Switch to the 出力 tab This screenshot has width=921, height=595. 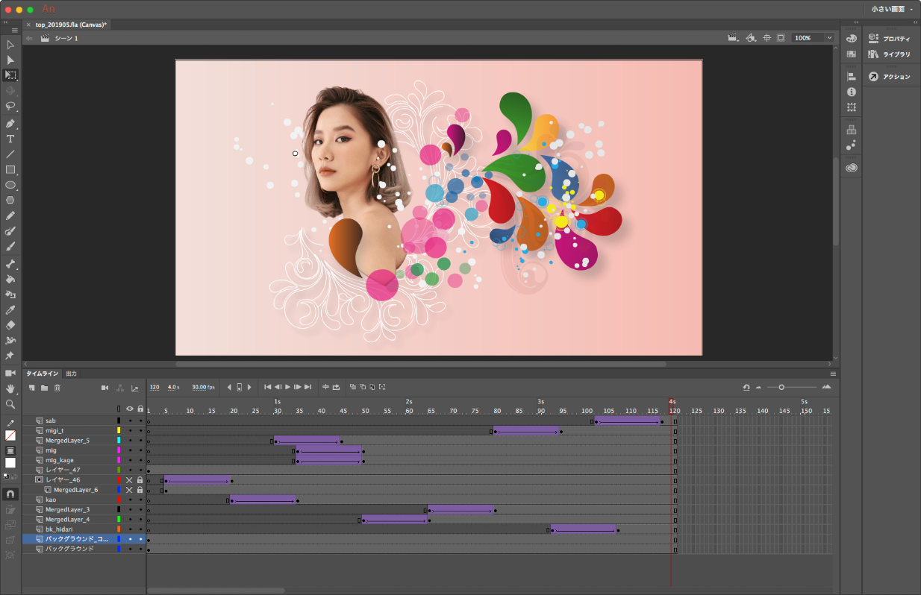click(71, 374)
